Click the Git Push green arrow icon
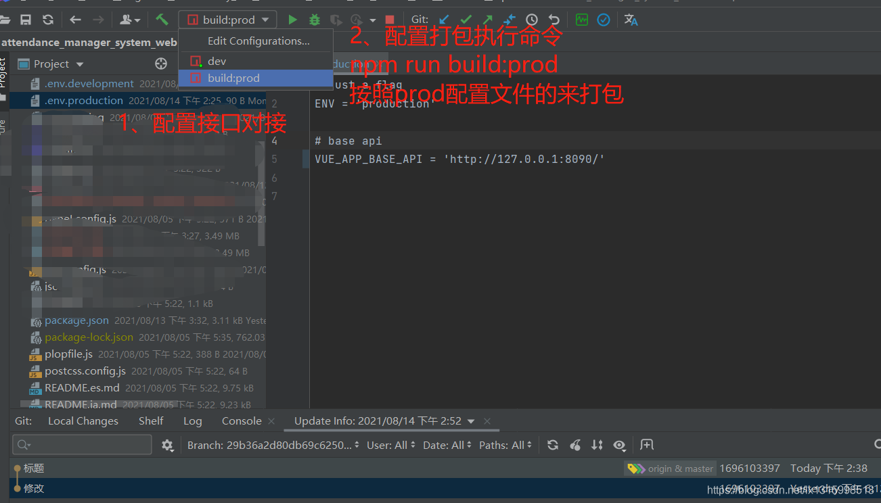Image resolution: width=881 pixels, height=503 pixels. [488, 20]
